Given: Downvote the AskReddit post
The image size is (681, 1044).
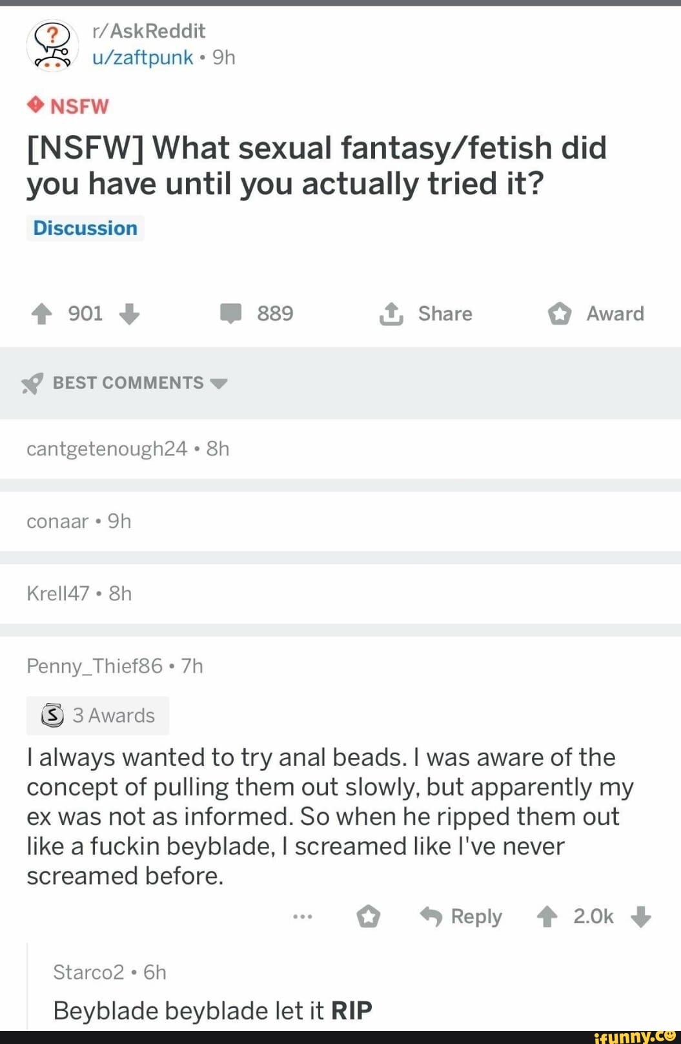Looking at the screenshot, I should tap(129, 314).
